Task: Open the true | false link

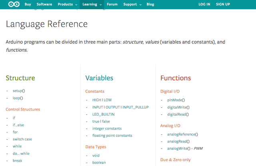Action: 101,121
